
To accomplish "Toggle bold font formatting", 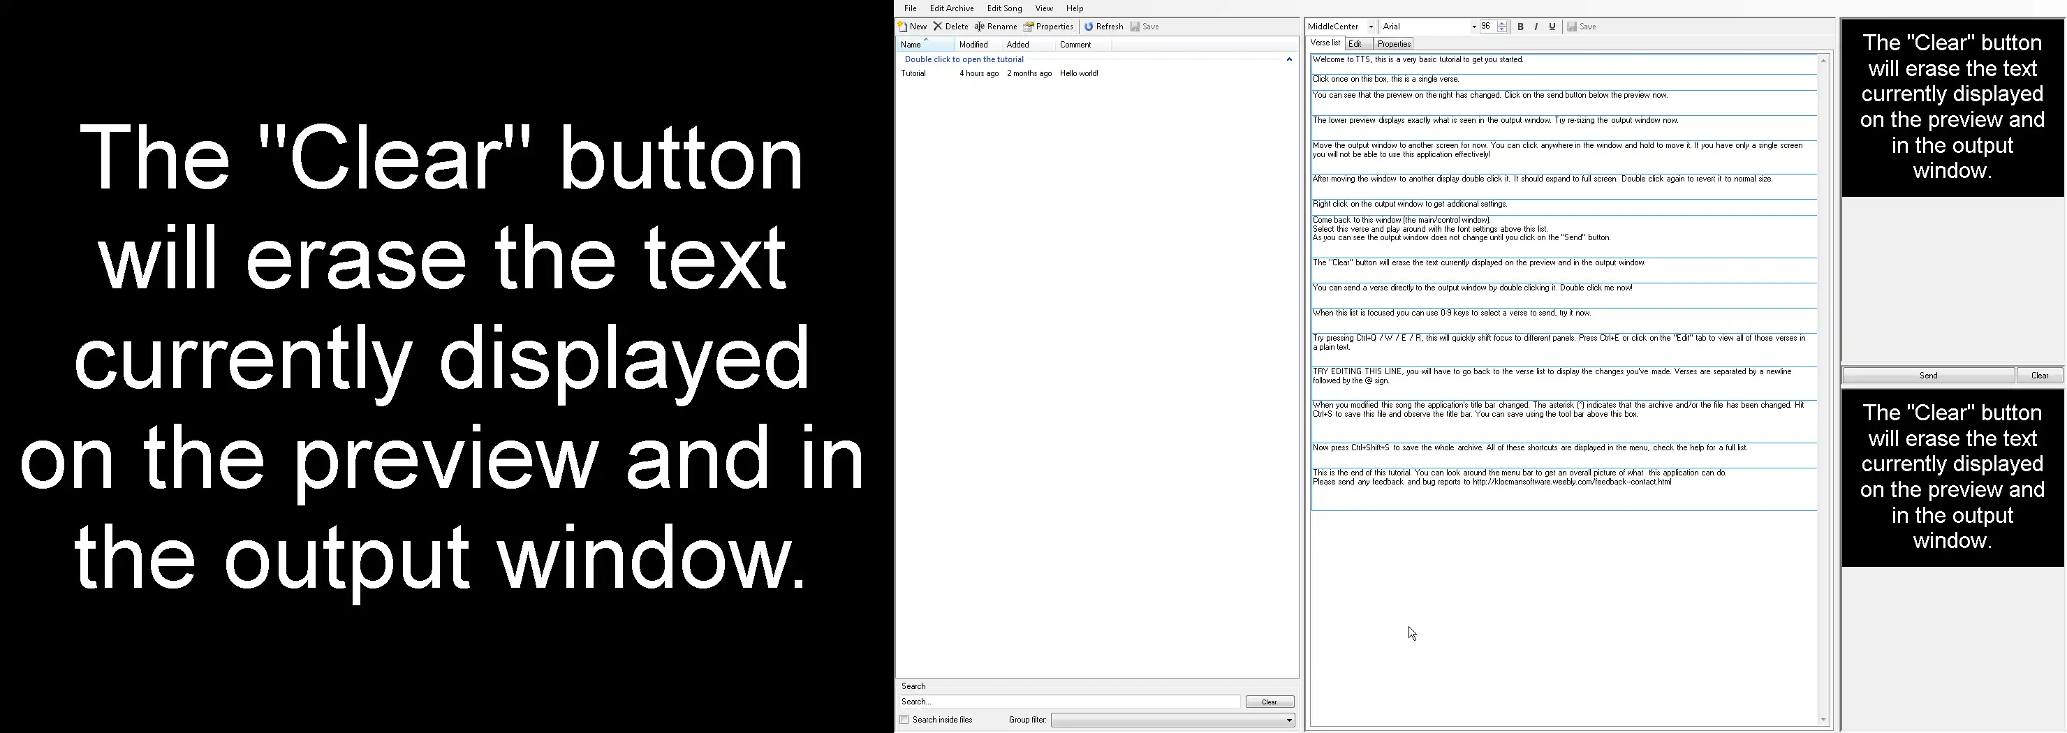I will pos(1520,27).
